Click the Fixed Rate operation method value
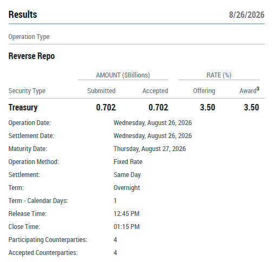This screenshot has width=274, height=262. pyautogui.click(x=128, y=162)
